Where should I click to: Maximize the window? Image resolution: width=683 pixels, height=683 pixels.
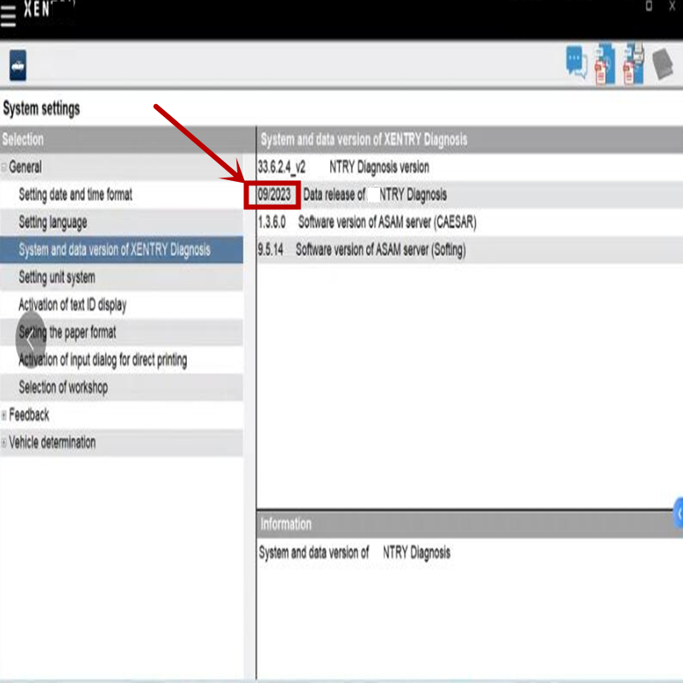click(x=649, y=6)
